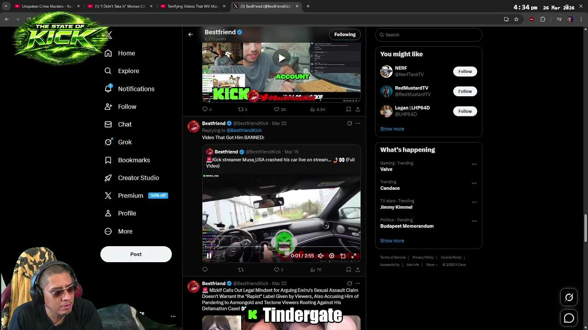Enter picture-in-picture for the video
This screenshot has width=588, height=330.
(343, 256)
